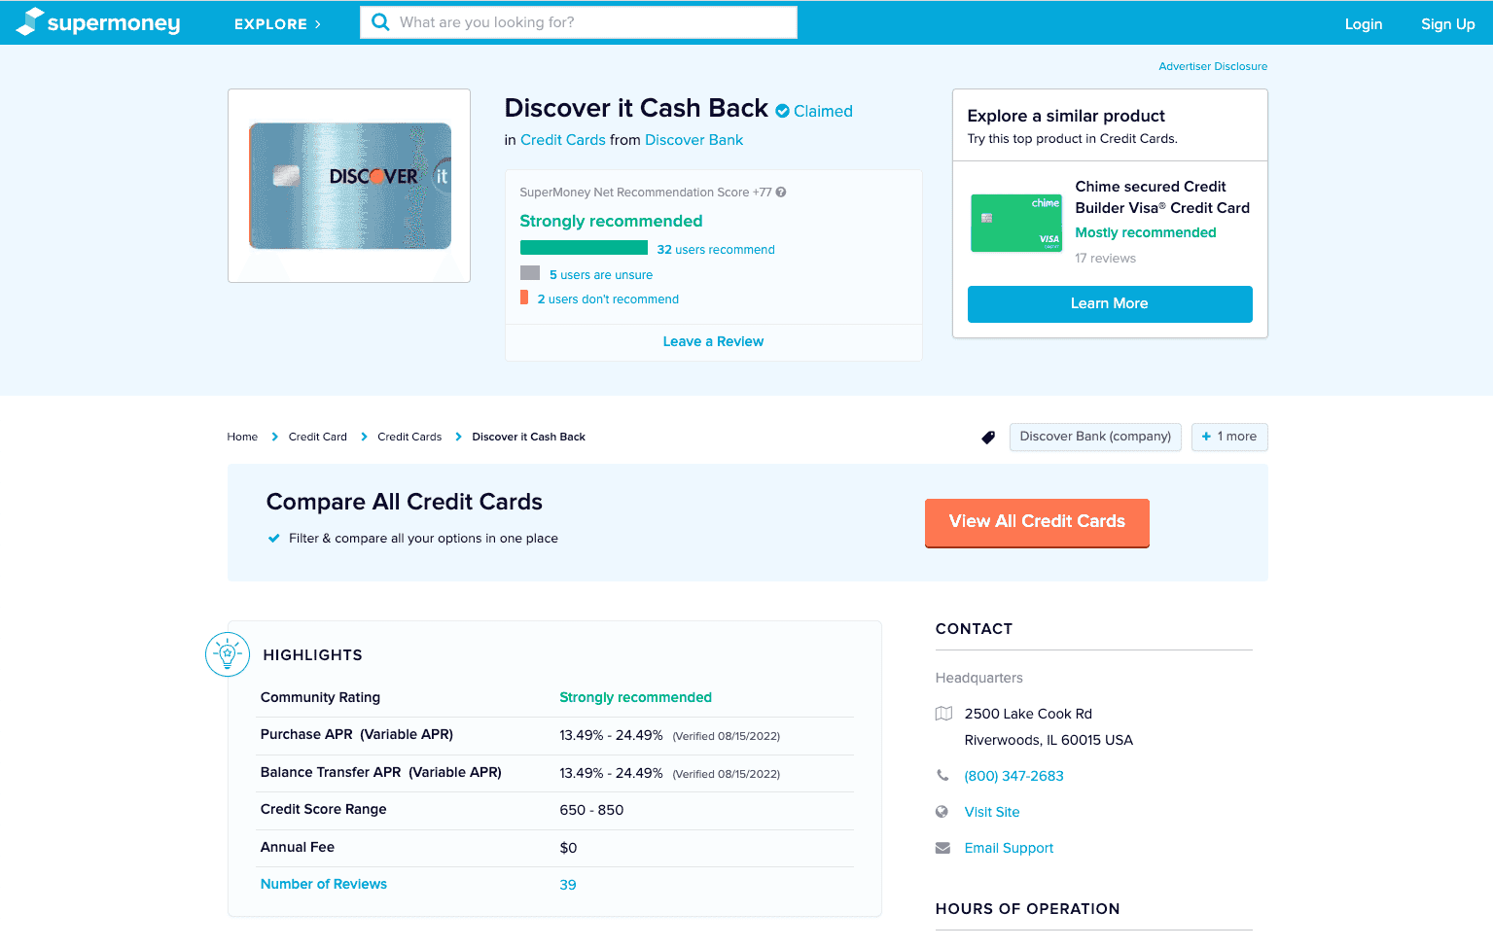This screenshot has width=1493, height=948.
Task: Expand the 1 more tags button
Action: [x=1229, y=437]
